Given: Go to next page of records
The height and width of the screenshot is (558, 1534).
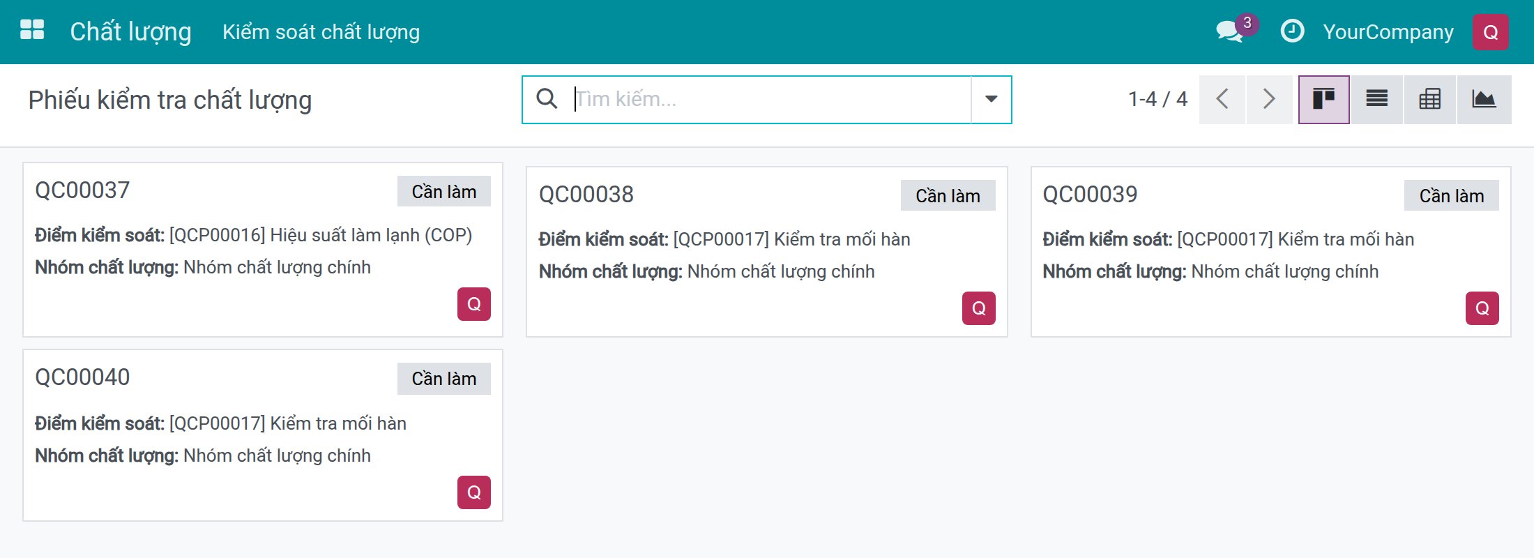Looking at the screenshot, I should 1269,100.
